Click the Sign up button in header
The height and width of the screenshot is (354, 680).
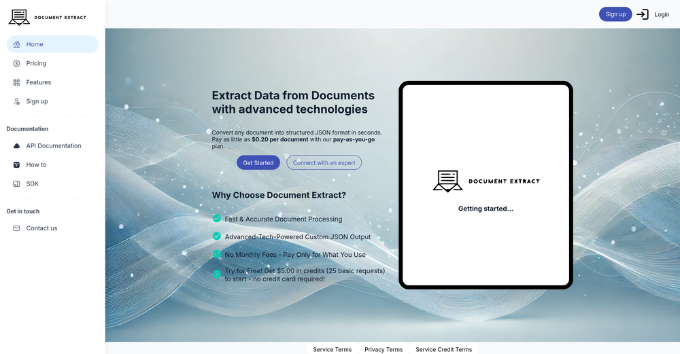tap(615, 14)
